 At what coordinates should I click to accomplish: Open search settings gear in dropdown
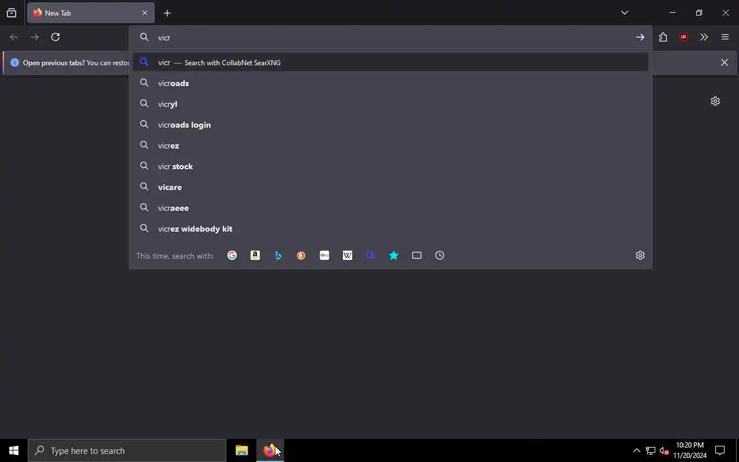pyautogui.click(x=640, y=255)
